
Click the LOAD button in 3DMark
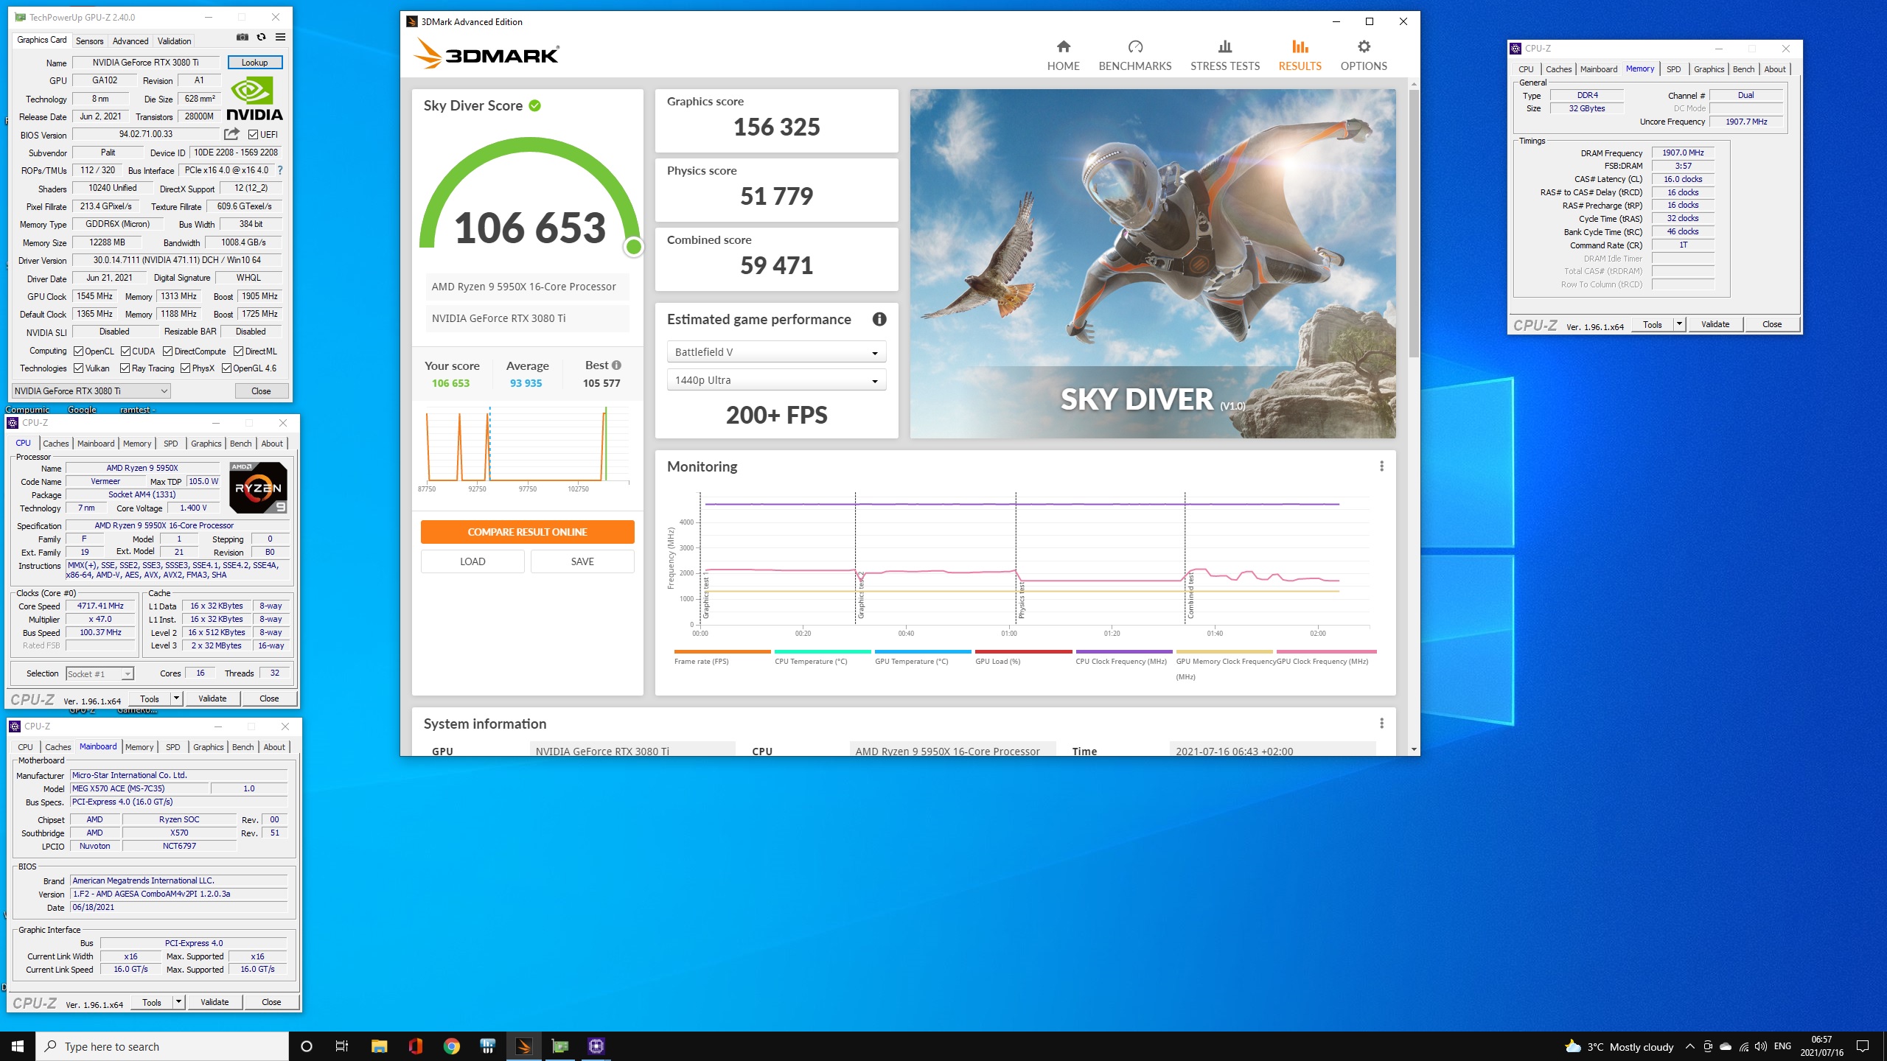click(472, 561)
